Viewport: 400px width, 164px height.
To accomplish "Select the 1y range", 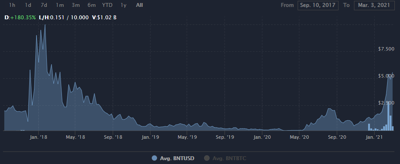I will pos(123,5).
